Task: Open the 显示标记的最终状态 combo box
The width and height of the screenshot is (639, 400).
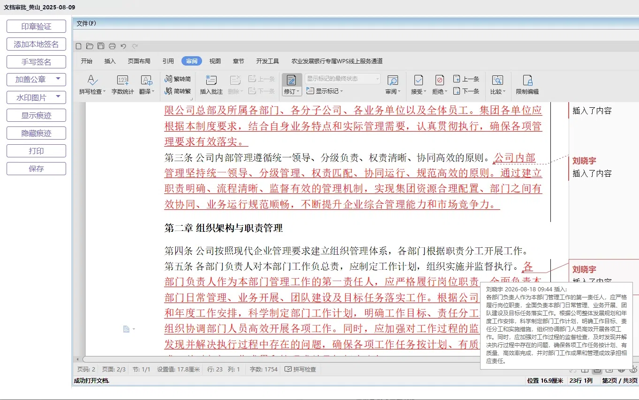Action: 342,79
